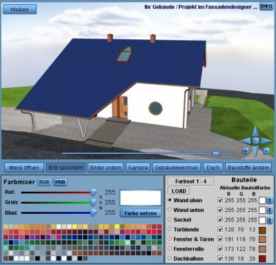Select Sockel radio button
Screen dimensions: 276x265
click(x=170, y=219)
